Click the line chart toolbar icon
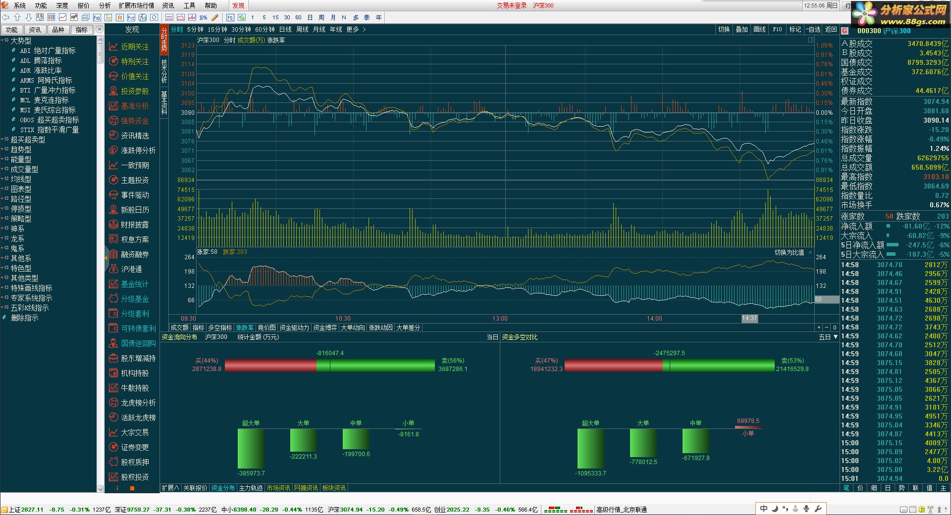951x515 pixels. [x=62, y=17]
